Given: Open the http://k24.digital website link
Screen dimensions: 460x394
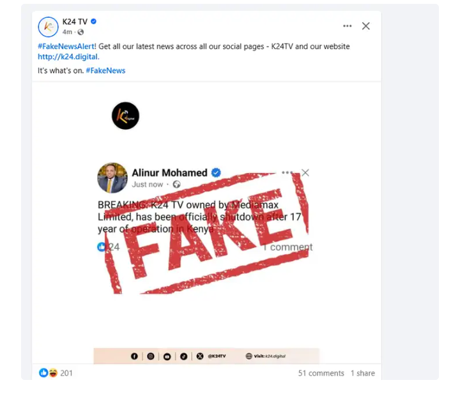Looking at the screenshot, I should (68, 57).
